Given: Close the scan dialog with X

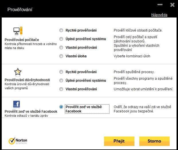Looking at the screenshot, I should (x=172, y=5).
